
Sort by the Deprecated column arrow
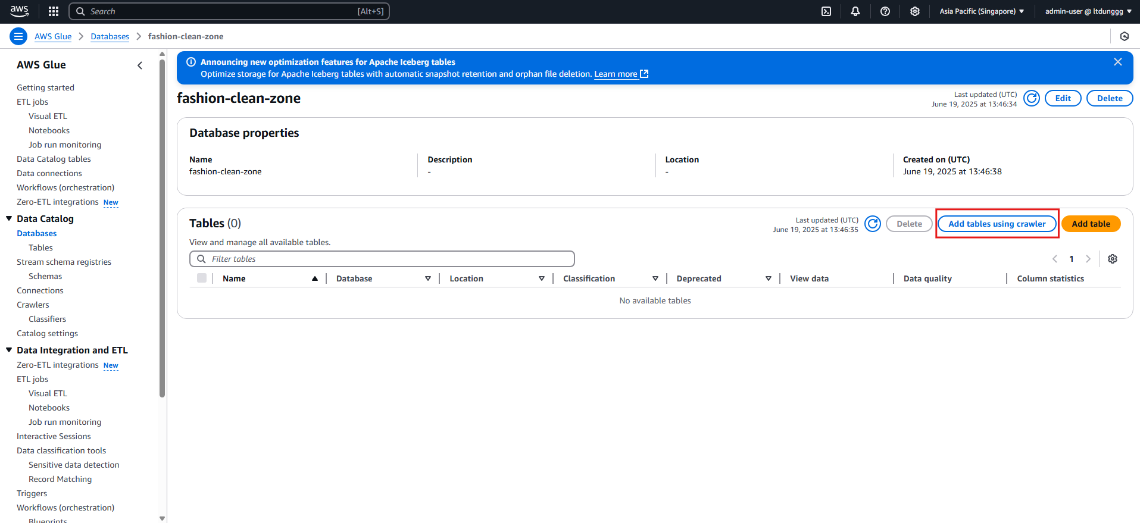coord(769,278)
